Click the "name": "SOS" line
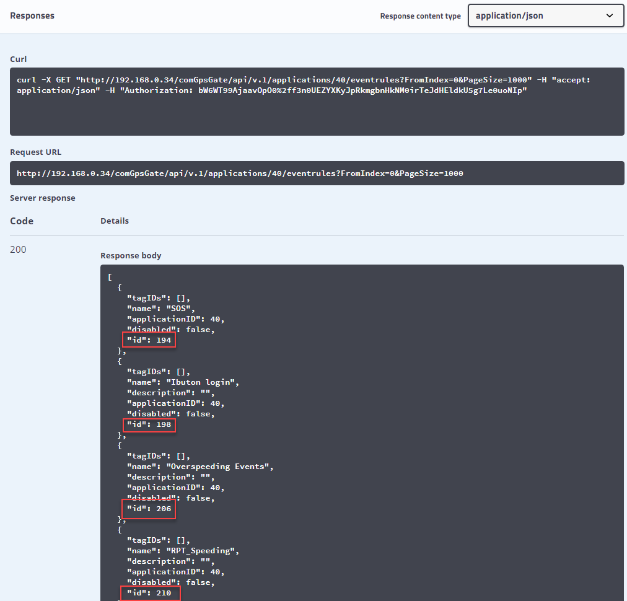 pyautogui.click(x=161, y=309)
